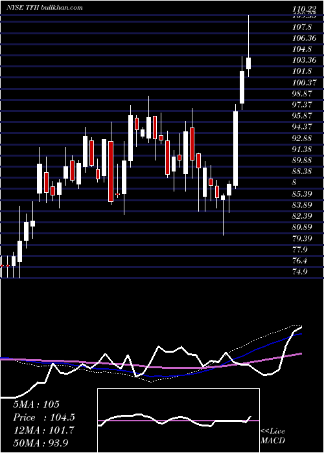This screenshot has width=324, height=453.
Task: Select the 104.8 price axis label
Action: click(302, 49)
